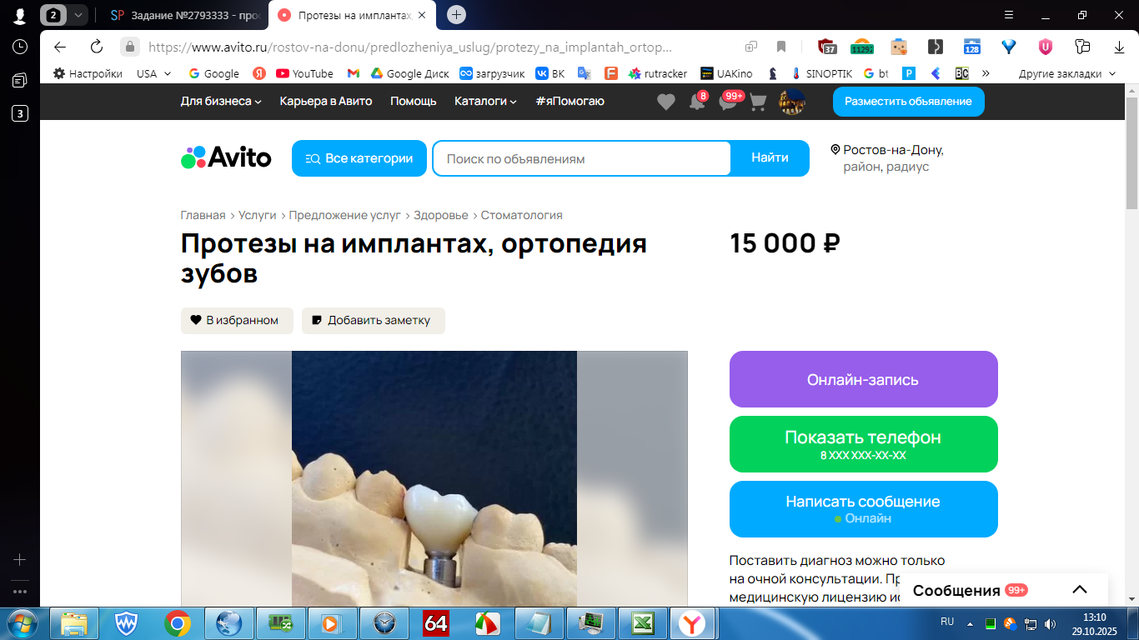Open new tab with plus button
The image size is (1139, 640).
click(x=456, y=14)
